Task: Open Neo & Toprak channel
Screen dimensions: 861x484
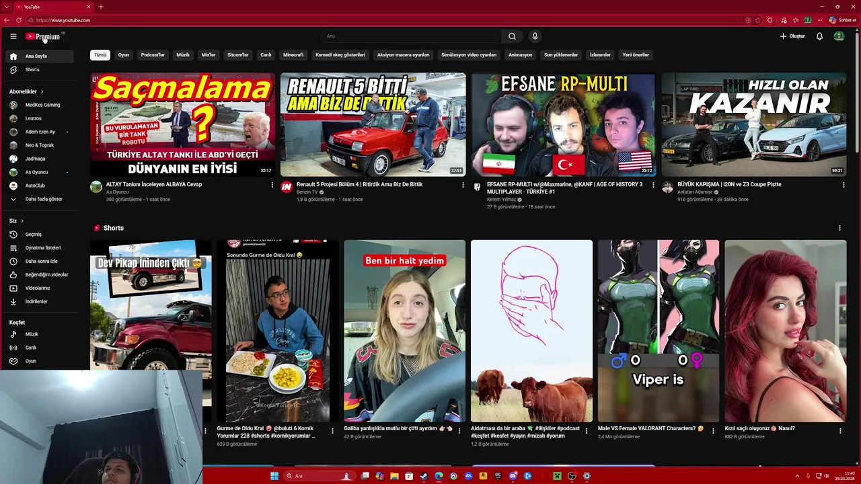Action: coord(39,145)
